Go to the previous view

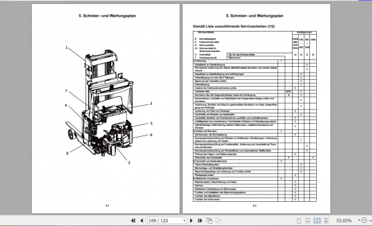coord(209,220)
